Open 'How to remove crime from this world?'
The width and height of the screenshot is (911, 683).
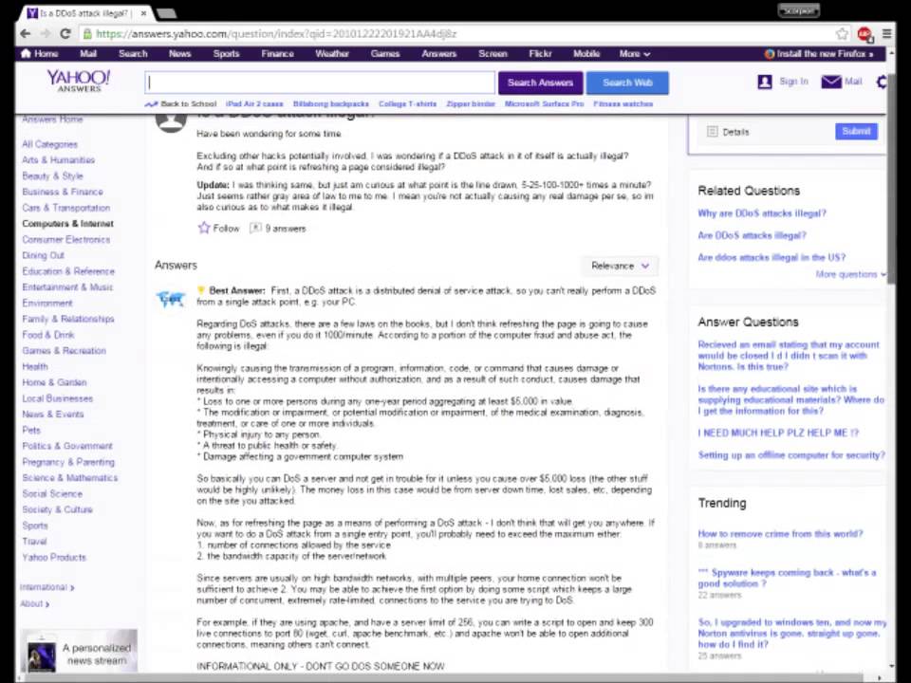point(780,534)
